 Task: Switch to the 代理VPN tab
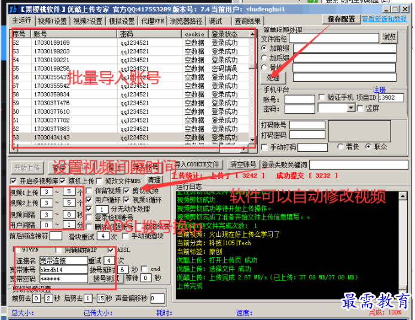152,21
